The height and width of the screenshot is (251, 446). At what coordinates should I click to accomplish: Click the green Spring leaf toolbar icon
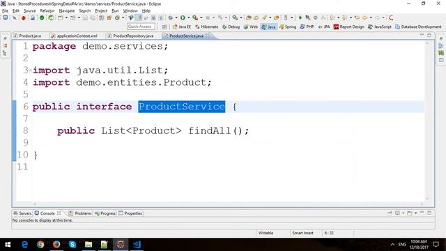[51, 17]
